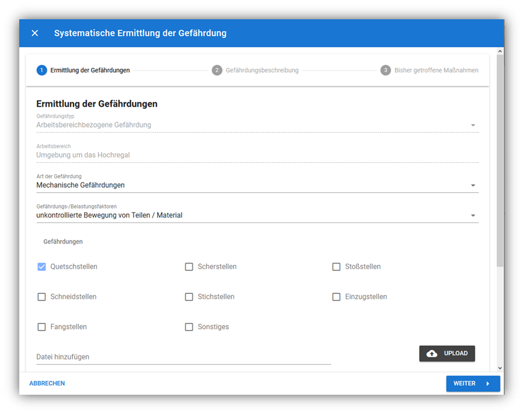This screenshot has width=524, height=414.
Task: Click the scrollbar down arrow
Action: [500, 368]
